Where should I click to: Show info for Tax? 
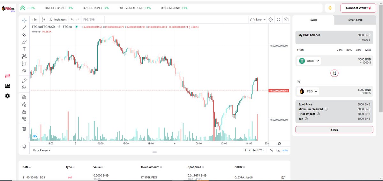pos(306,119)
